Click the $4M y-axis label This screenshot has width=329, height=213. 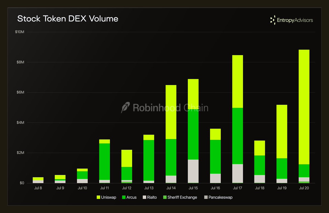click(21, 123)
